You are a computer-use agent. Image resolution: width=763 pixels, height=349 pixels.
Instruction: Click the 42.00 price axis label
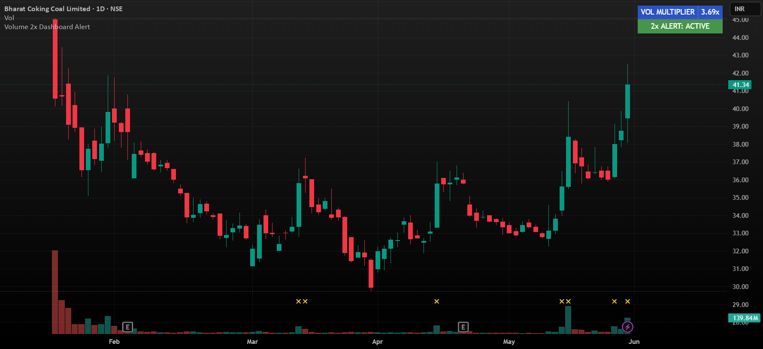tap(740, 73)
